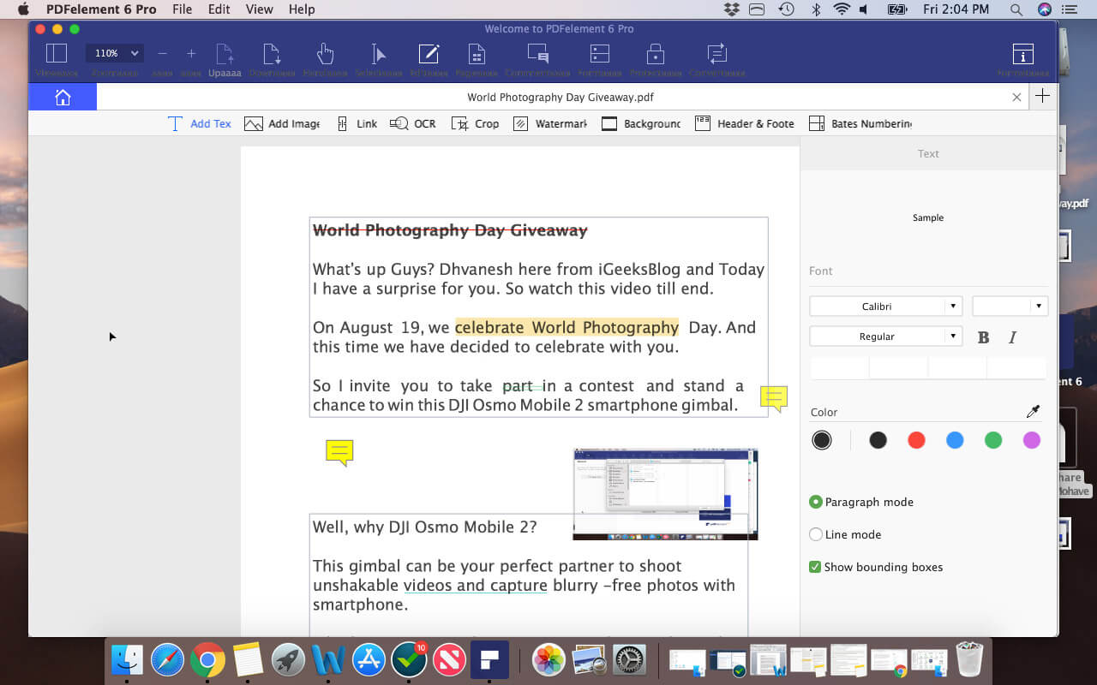Choose the dark gray color swatch
1097x685 pixels.
878,440
